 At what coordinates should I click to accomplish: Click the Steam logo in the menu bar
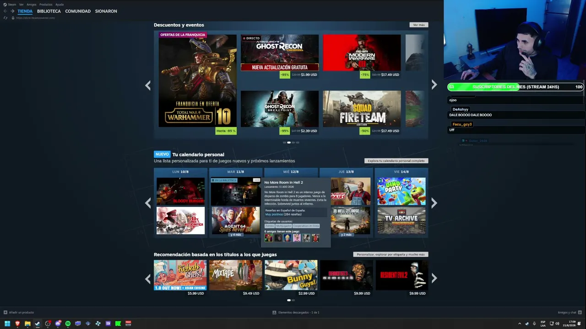[x=5, y=5]
